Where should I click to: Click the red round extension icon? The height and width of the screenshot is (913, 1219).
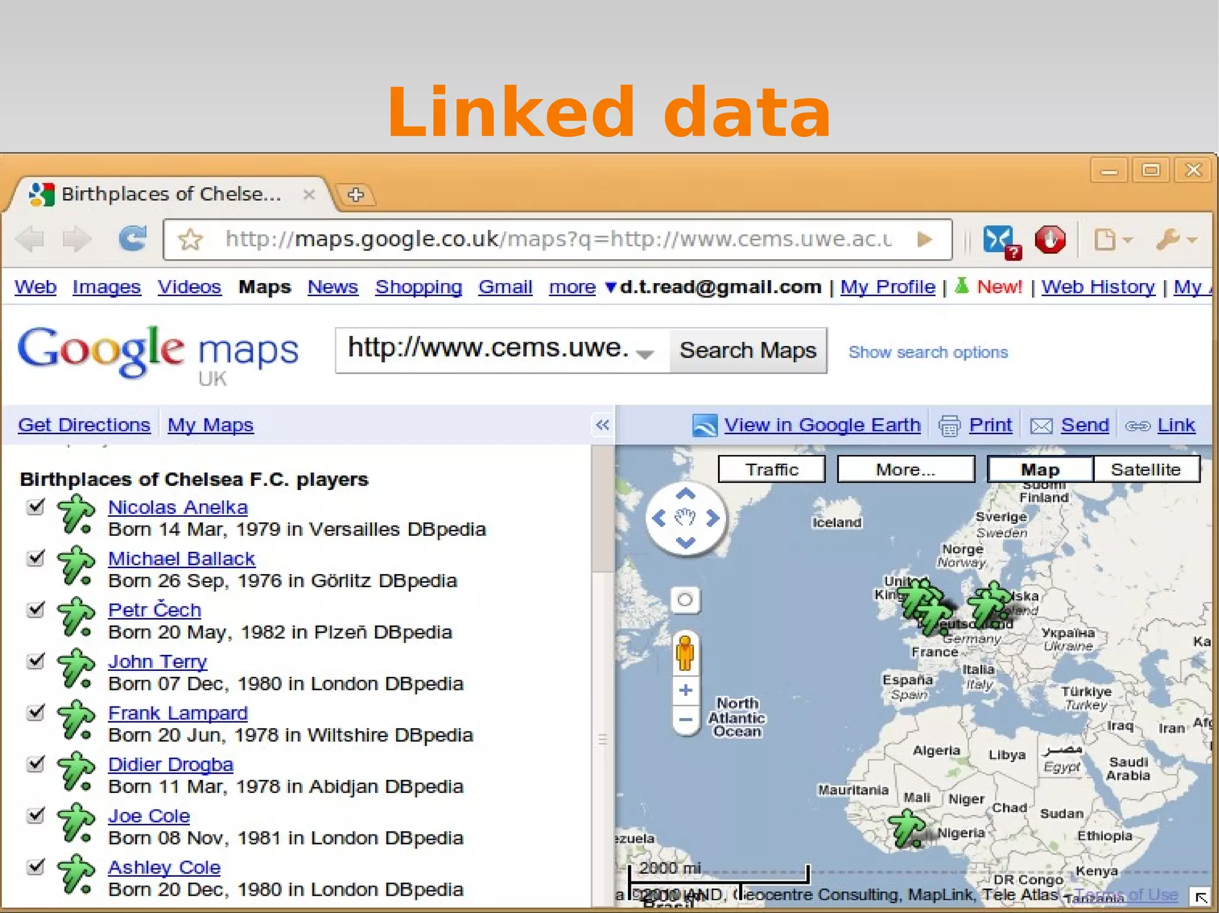[x=1051, y=240]
